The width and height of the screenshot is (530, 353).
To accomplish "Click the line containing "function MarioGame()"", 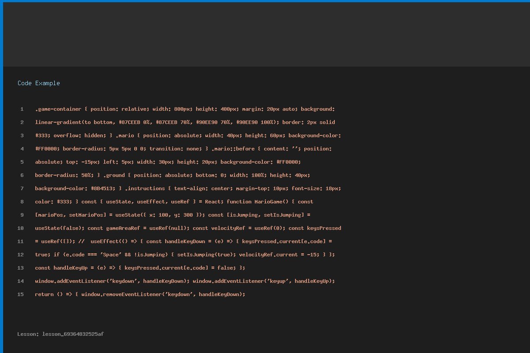I will coord(174,202).
